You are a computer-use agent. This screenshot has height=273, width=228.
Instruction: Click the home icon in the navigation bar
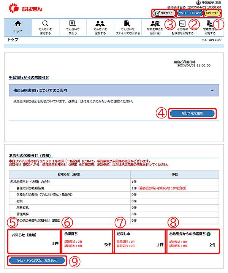[x=17, y=24]
